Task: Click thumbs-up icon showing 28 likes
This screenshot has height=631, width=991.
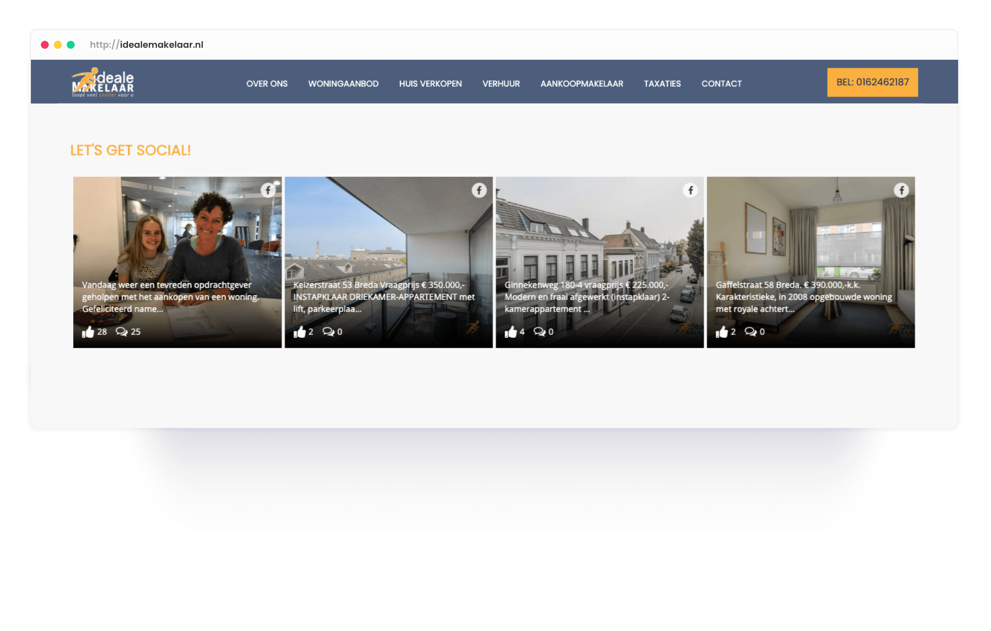Action: coord(88,332)
